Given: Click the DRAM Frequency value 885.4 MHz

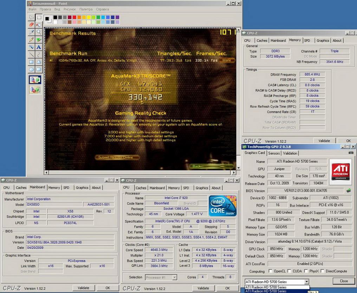Looking at the screenshot, I should (x=312, y=74).
